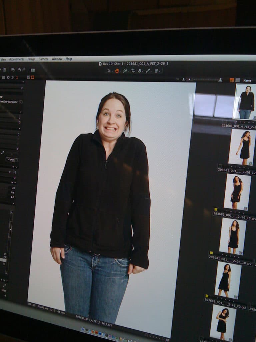Activate the orange pan hand tool
Viewport: 256px width, 342px height.
coord(117,71)
